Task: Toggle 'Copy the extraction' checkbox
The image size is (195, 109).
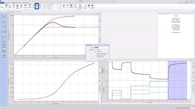Action: pyautogui.click(x=97, y=55)
